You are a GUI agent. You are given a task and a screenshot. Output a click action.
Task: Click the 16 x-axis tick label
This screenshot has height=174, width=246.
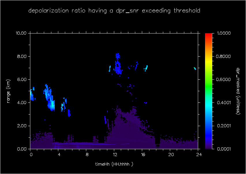point(143,155)
